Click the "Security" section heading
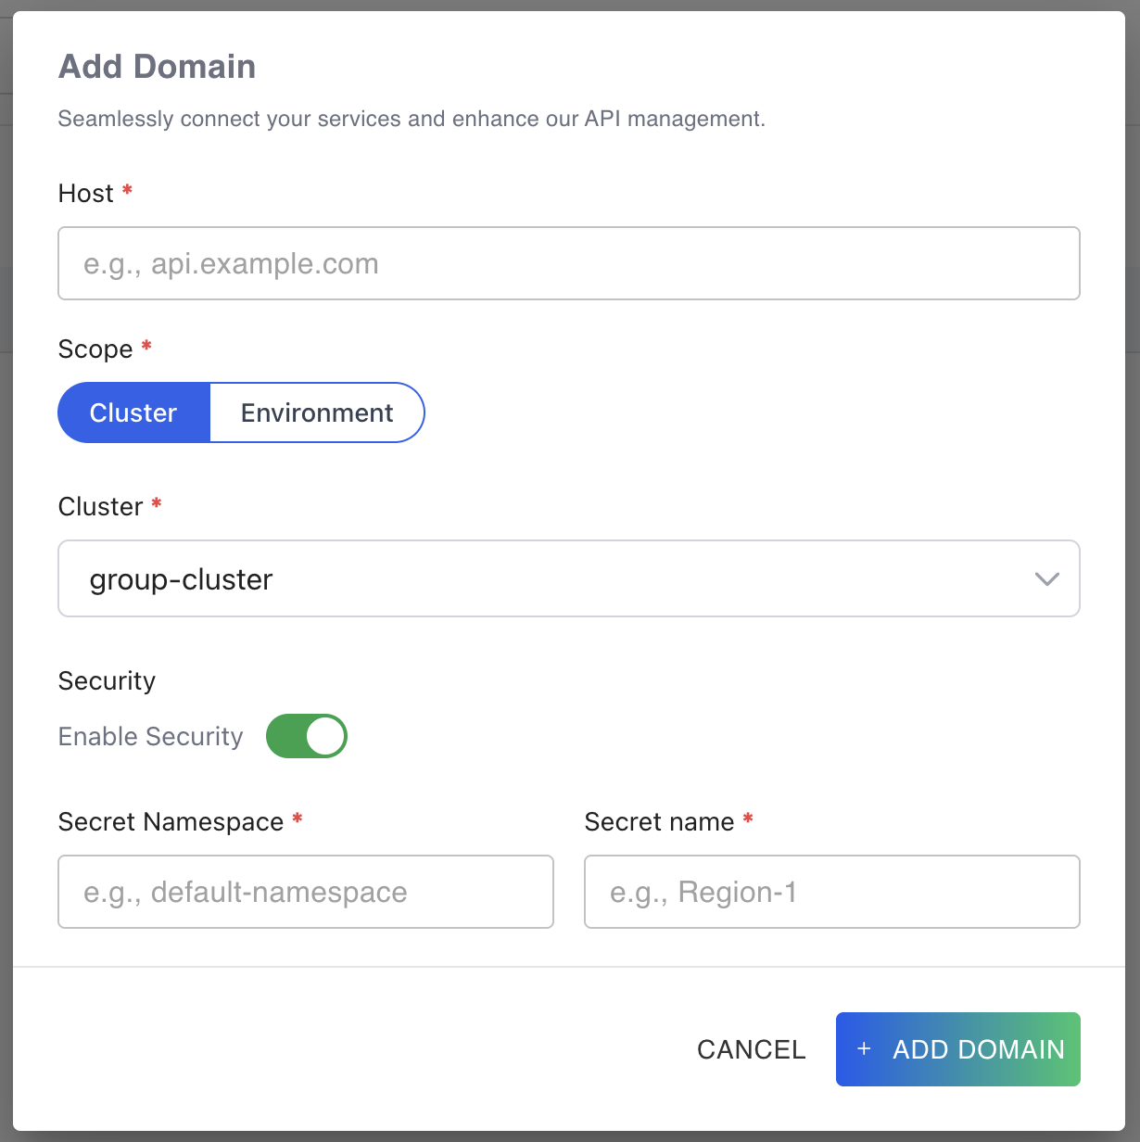This screenshot has height=1142, width=1140. [107, 680]
